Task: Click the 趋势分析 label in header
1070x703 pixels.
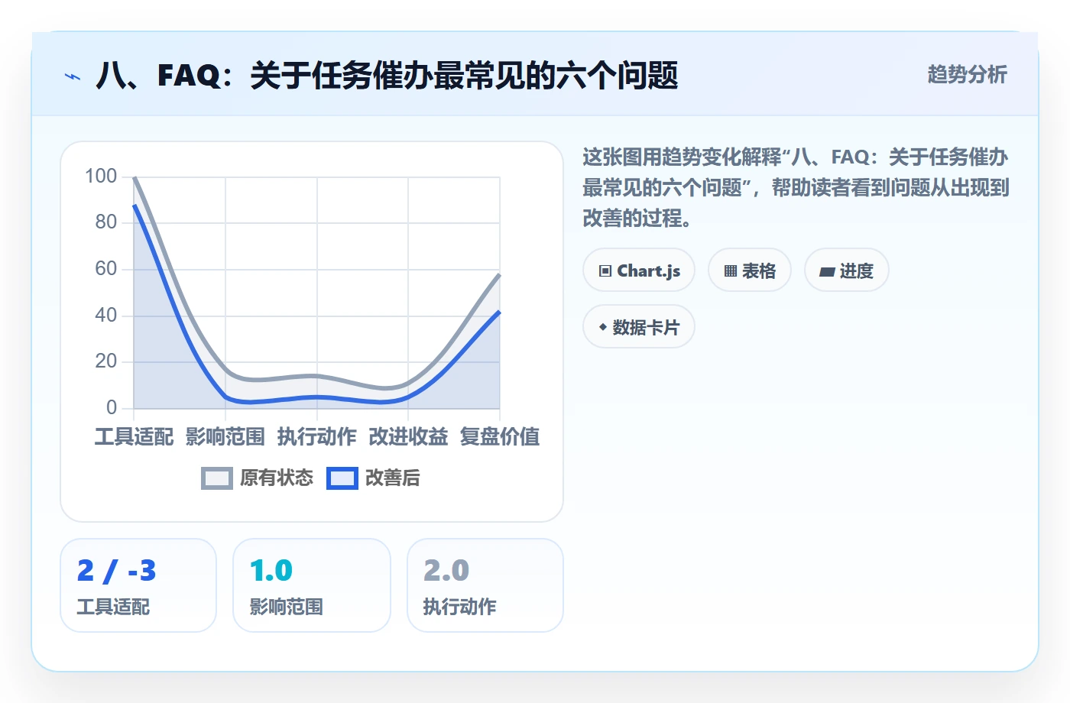Action: point(967,75)
